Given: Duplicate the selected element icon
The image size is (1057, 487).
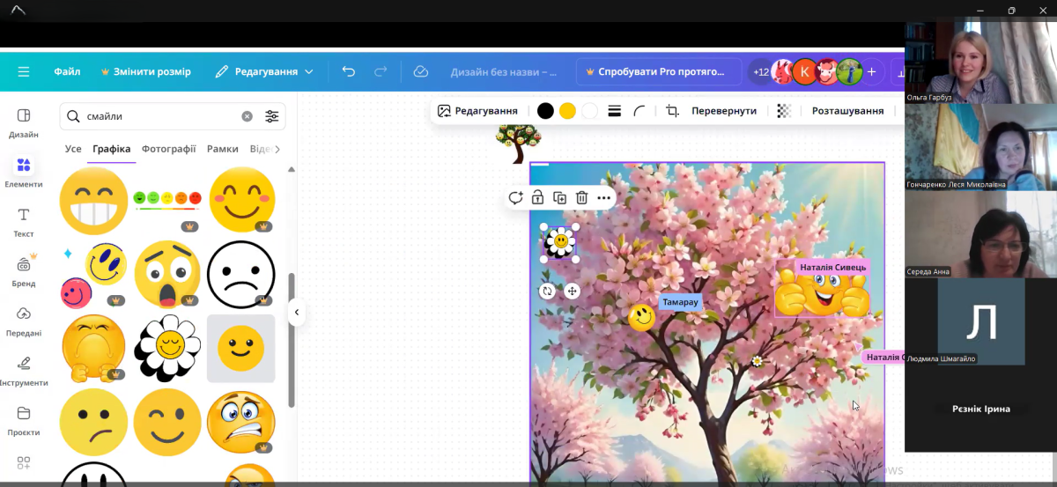Looking at the screenshot, I should pyautogui.click(x=559, y=198).
